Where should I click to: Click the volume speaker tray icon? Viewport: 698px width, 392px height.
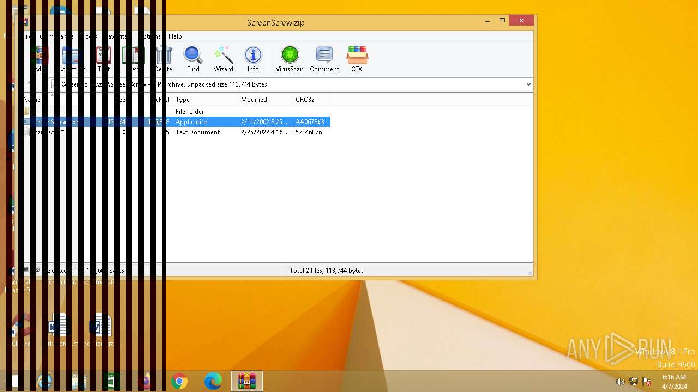point(620,382)
